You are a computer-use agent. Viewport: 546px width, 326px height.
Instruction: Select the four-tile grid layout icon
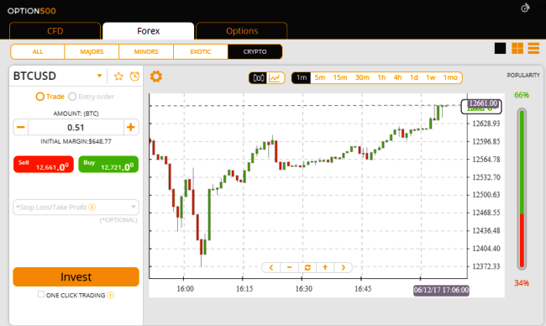(517, 49)
